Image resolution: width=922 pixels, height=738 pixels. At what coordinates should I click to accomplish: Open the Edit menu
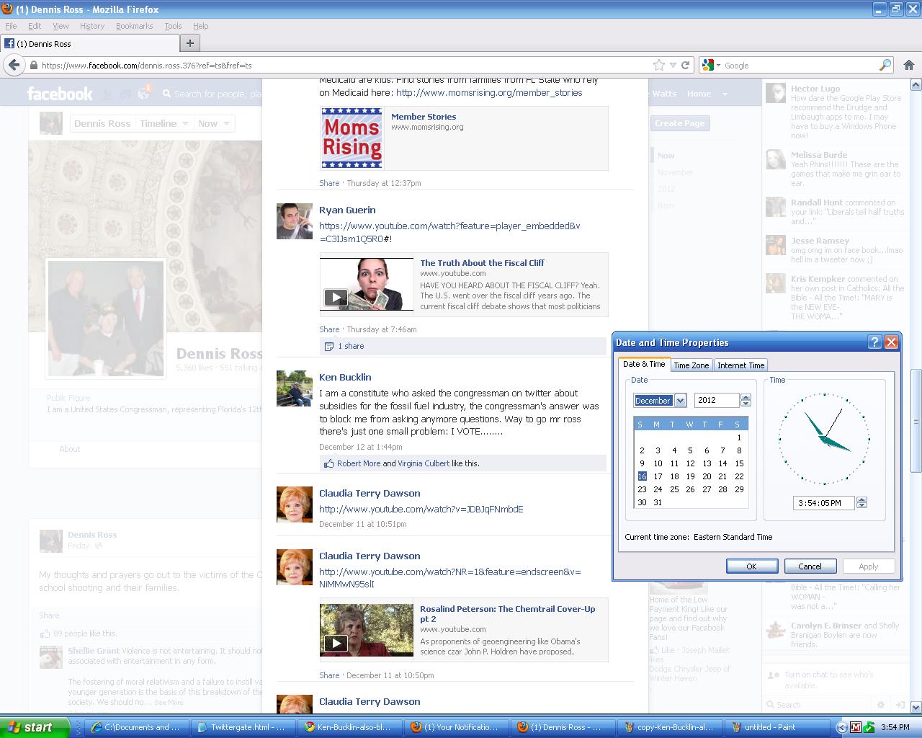coord(35,26)
